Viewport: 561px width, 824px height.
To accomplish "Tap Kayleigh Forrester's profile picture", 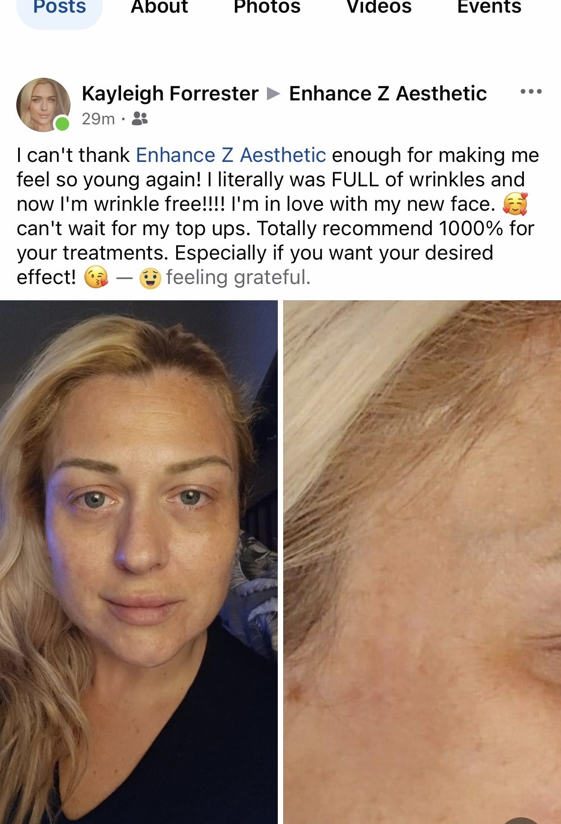I will point(43,105).
